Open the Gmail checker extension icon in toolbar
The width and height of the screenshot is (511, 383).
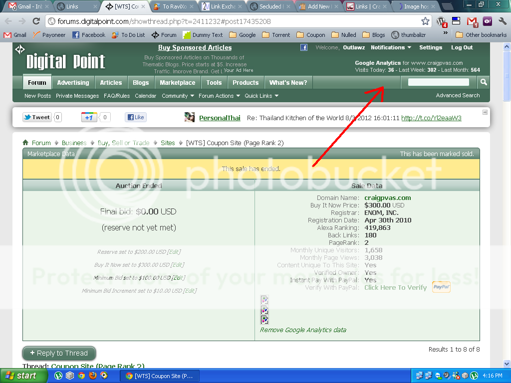pyautogui.click(x=472, y=22)
